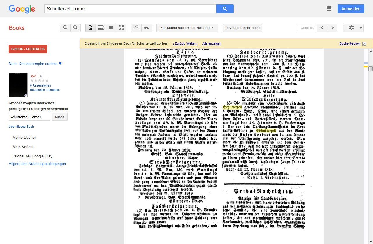Viewport: 373px width, 244px height.
Task: Click the zoom out magnifier icon
Action: pos(75,28)
